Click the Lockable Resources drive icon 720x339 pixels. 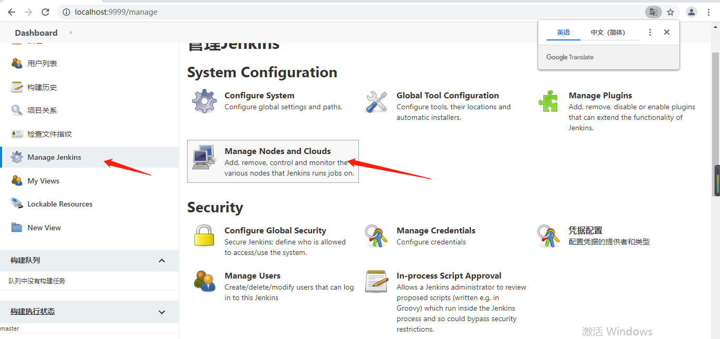[x=17, y=204]
